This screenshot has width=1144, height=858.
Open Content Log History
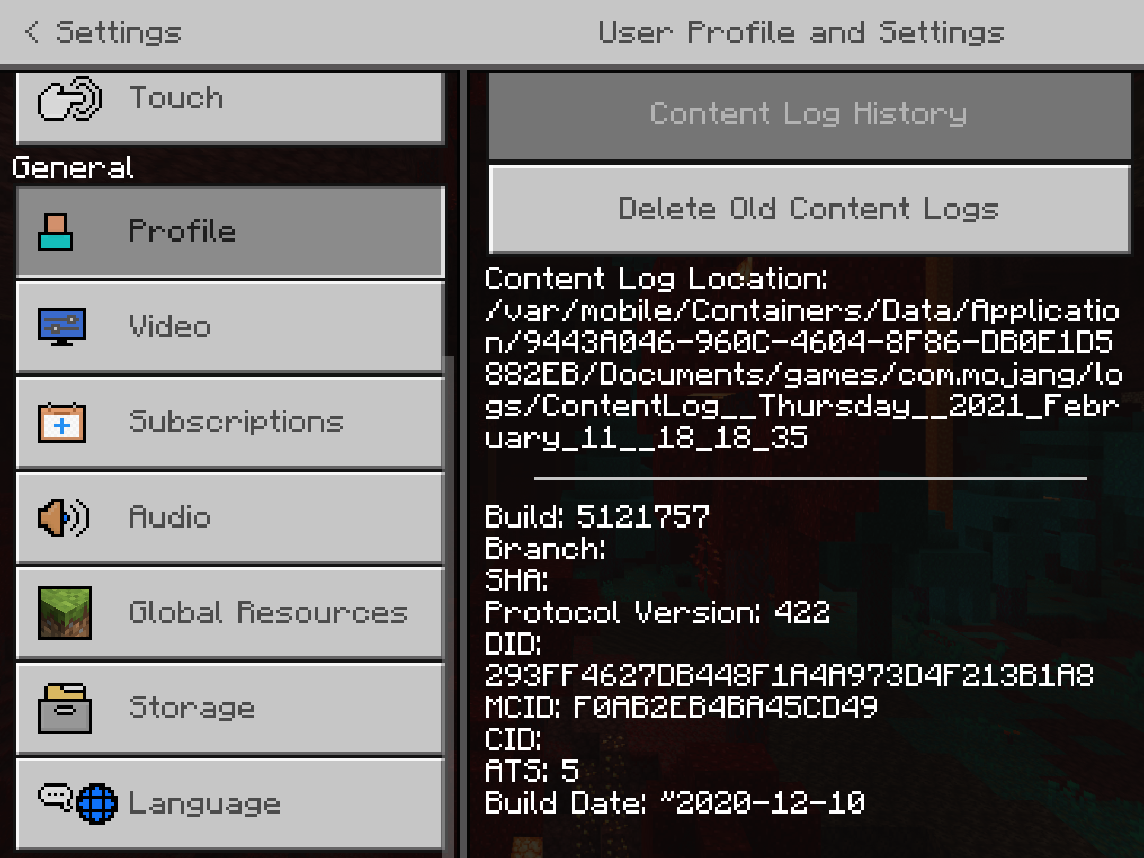click(x=810, y=115)
